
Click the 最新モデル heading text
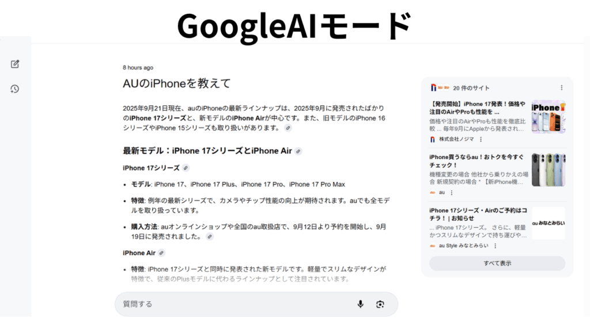tap(207, 151)
